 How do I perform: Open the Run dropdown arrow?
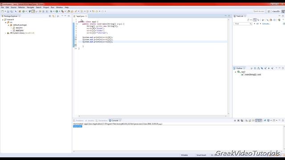[59, 11]
